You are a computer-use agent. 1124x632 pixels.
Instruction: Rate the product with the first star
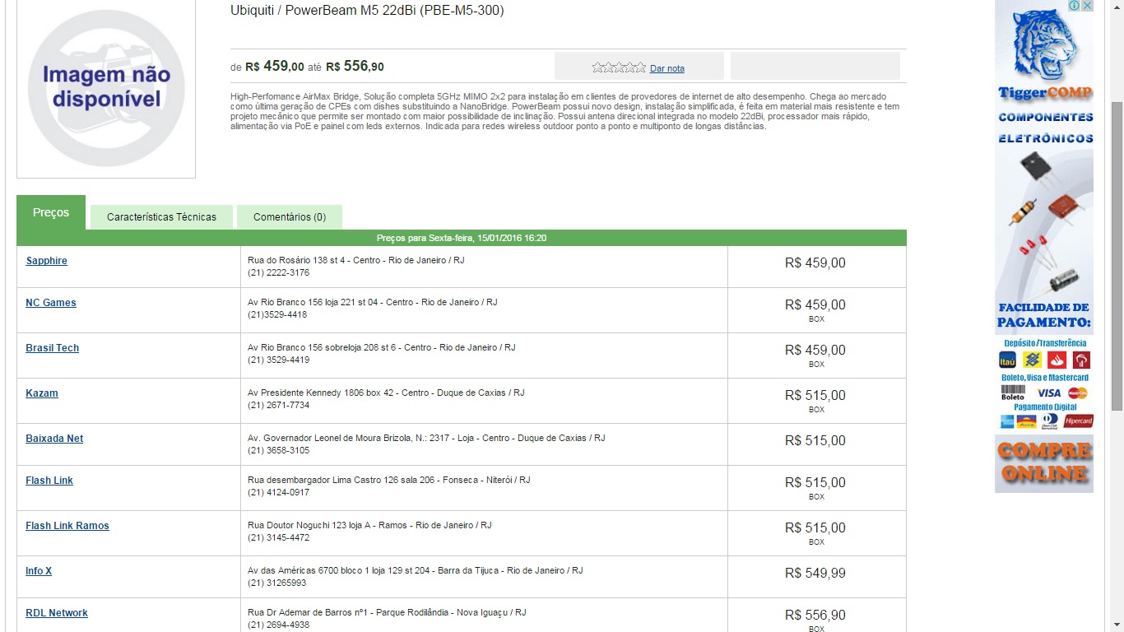click(x=597, y=67)
